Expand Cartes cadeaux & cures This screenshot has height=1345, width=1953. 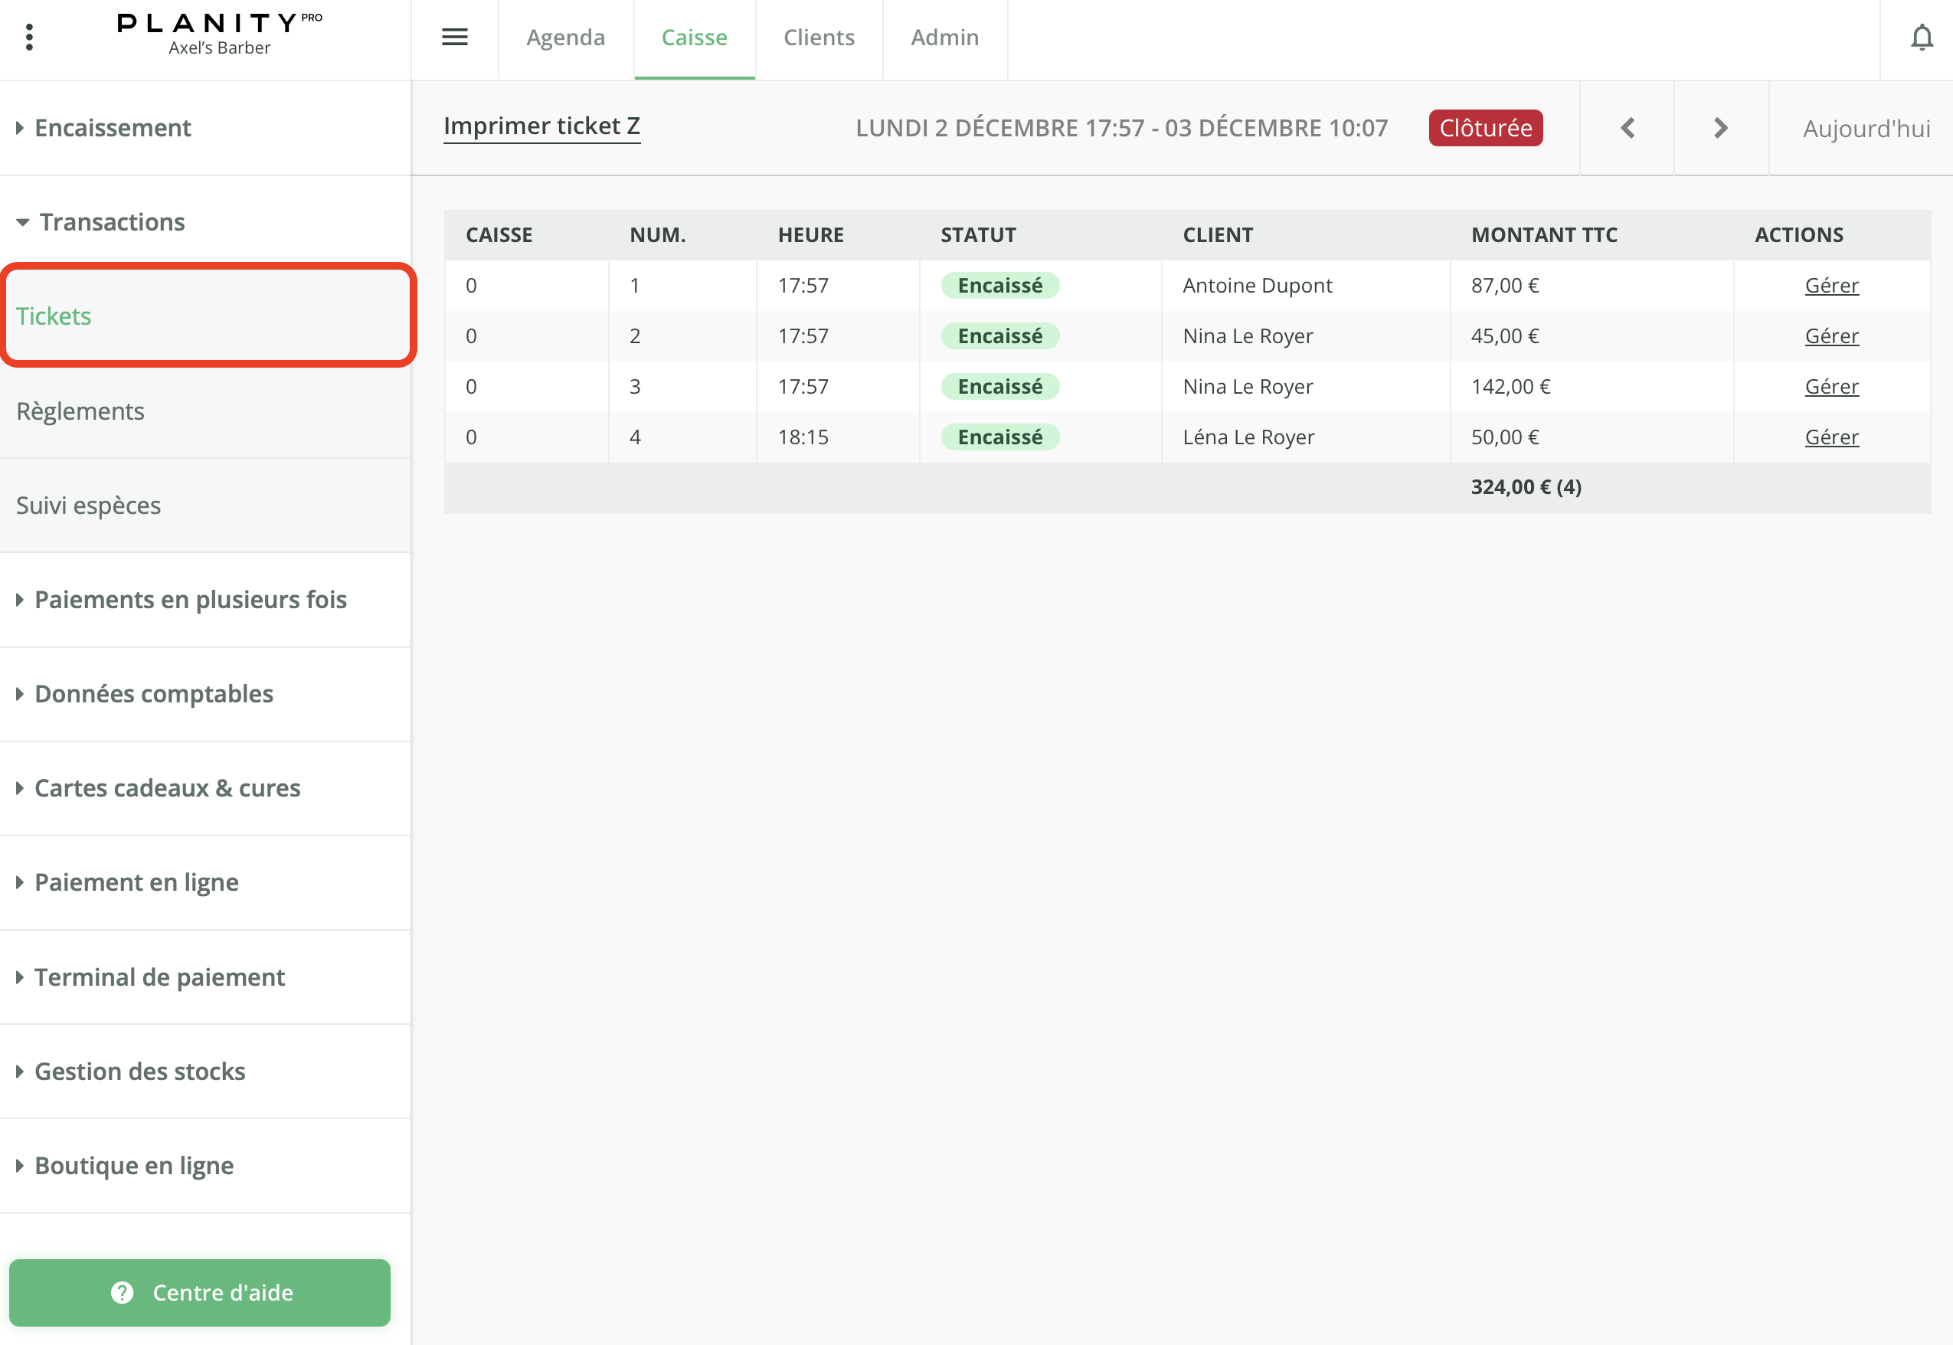click(167, 789)
